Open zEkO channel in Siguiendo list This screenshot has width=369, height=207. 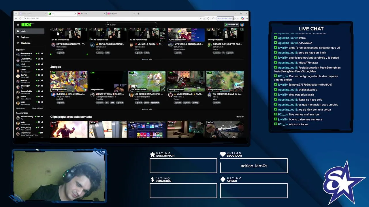29,65
